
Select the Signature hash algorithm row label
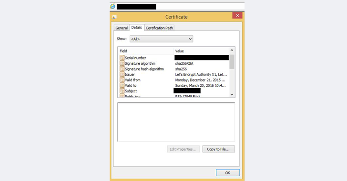[x=144, y=69]
